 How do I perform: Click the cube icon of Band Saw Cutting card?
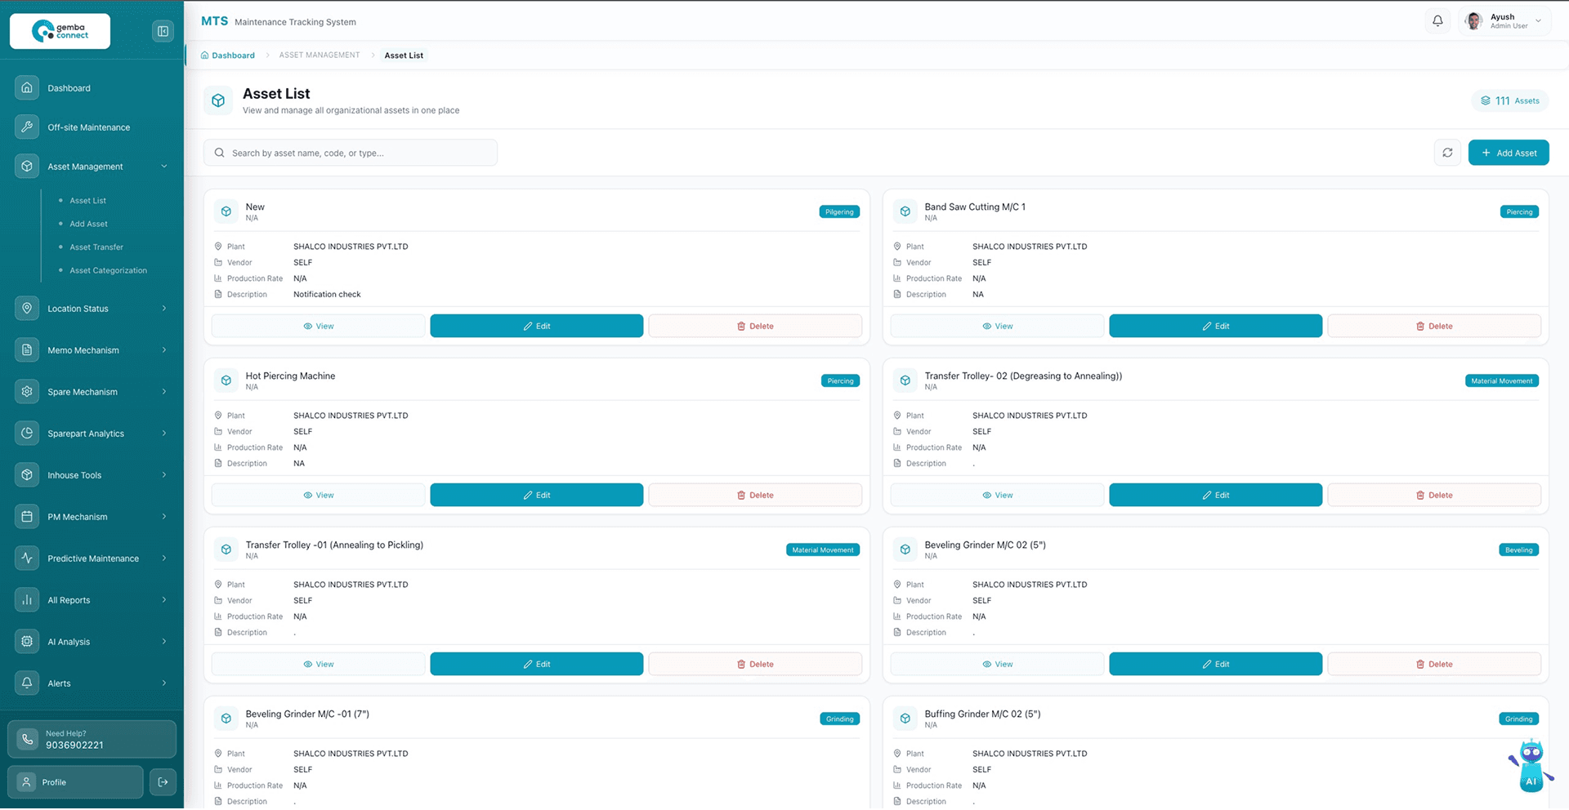coord(905,211)
